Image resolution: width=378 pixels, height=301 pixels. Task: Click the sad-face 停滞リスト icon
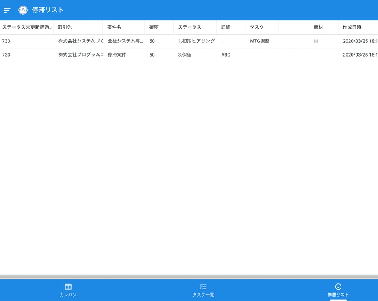tap(339, 286)
